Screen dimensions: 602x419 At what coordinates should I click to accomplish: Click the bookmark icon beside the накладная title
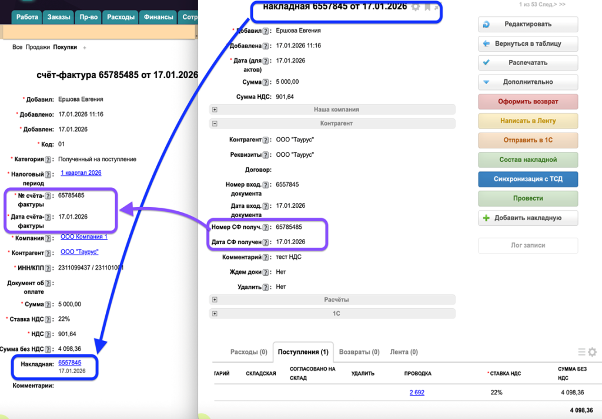427,7
